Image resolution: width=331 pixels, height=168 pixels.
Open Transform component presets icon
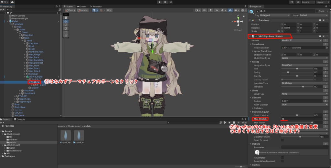(x=323, y=20)
